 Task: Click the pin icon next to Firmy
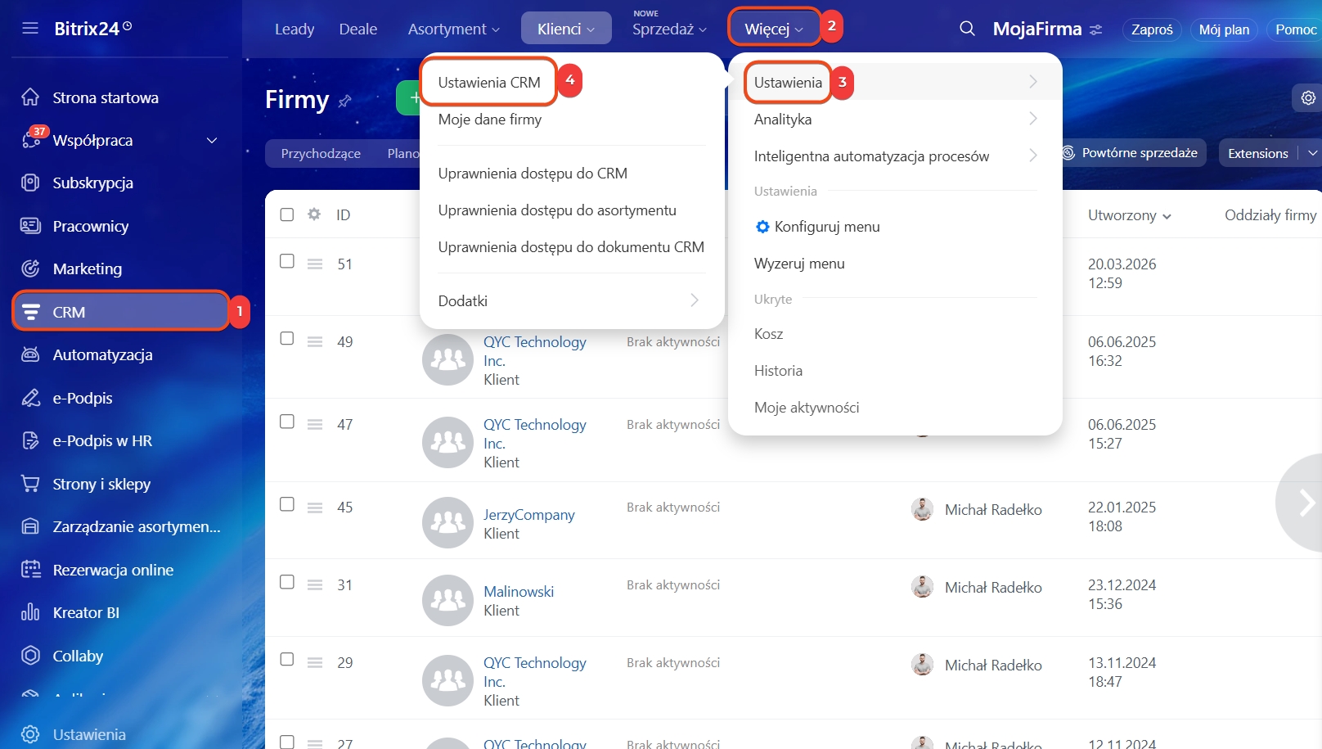(x=344, y=102)
